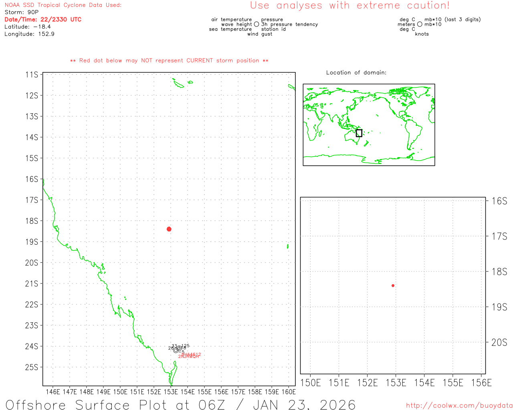The height and width of the screenshot is (410, 513).
Task: Click the "knots" units label
Action: pos(422,34)
